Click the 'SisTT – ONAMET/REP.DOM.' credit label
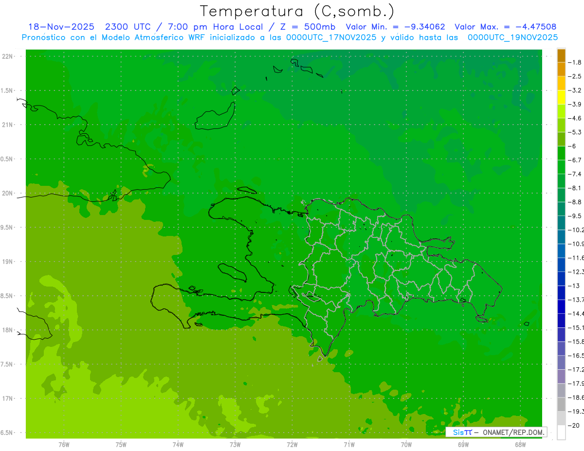584x451 pixels. point(496,432)
